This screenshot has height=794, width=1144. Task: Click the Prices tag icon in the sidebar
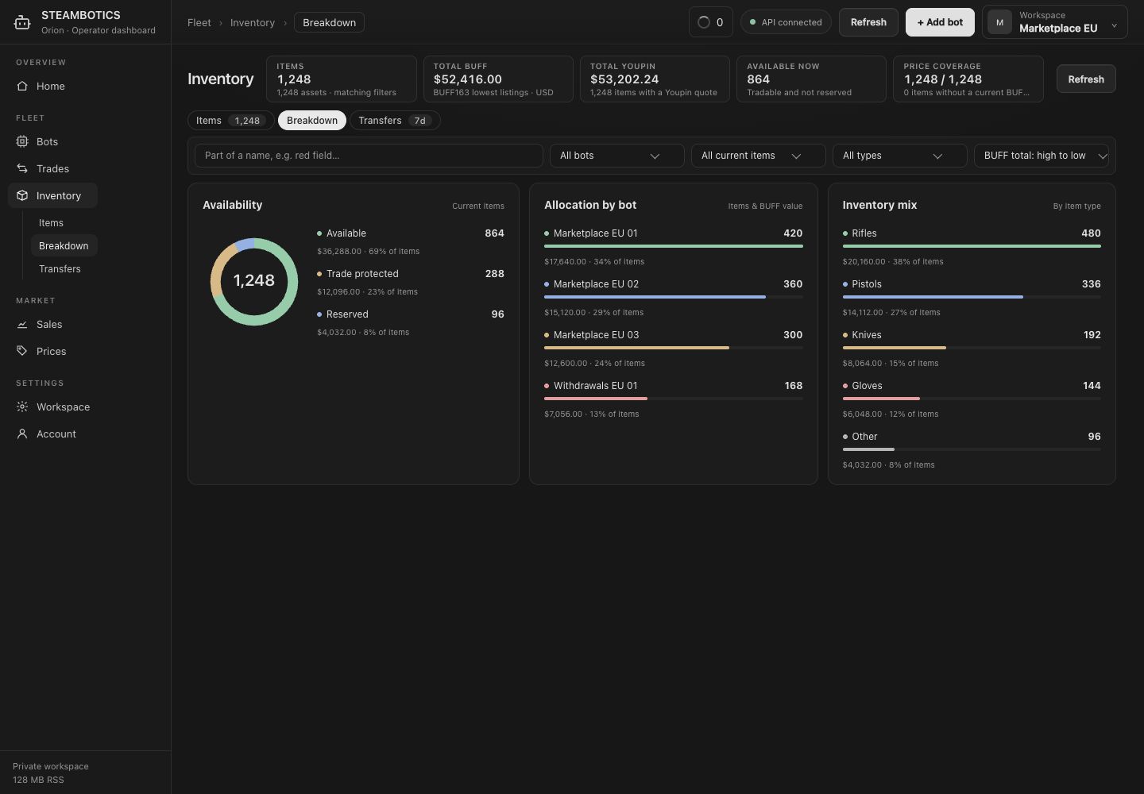(22, 351)
